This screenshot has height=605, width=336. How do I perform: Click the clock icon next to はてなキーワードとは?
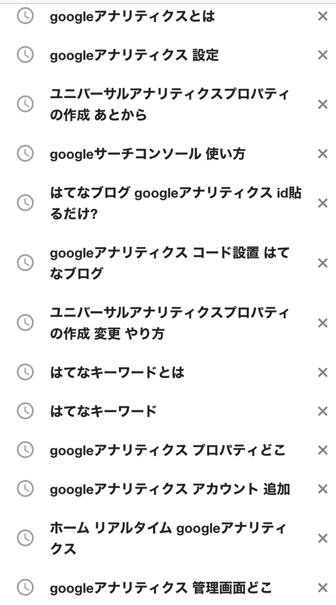(x=24, y=372)
